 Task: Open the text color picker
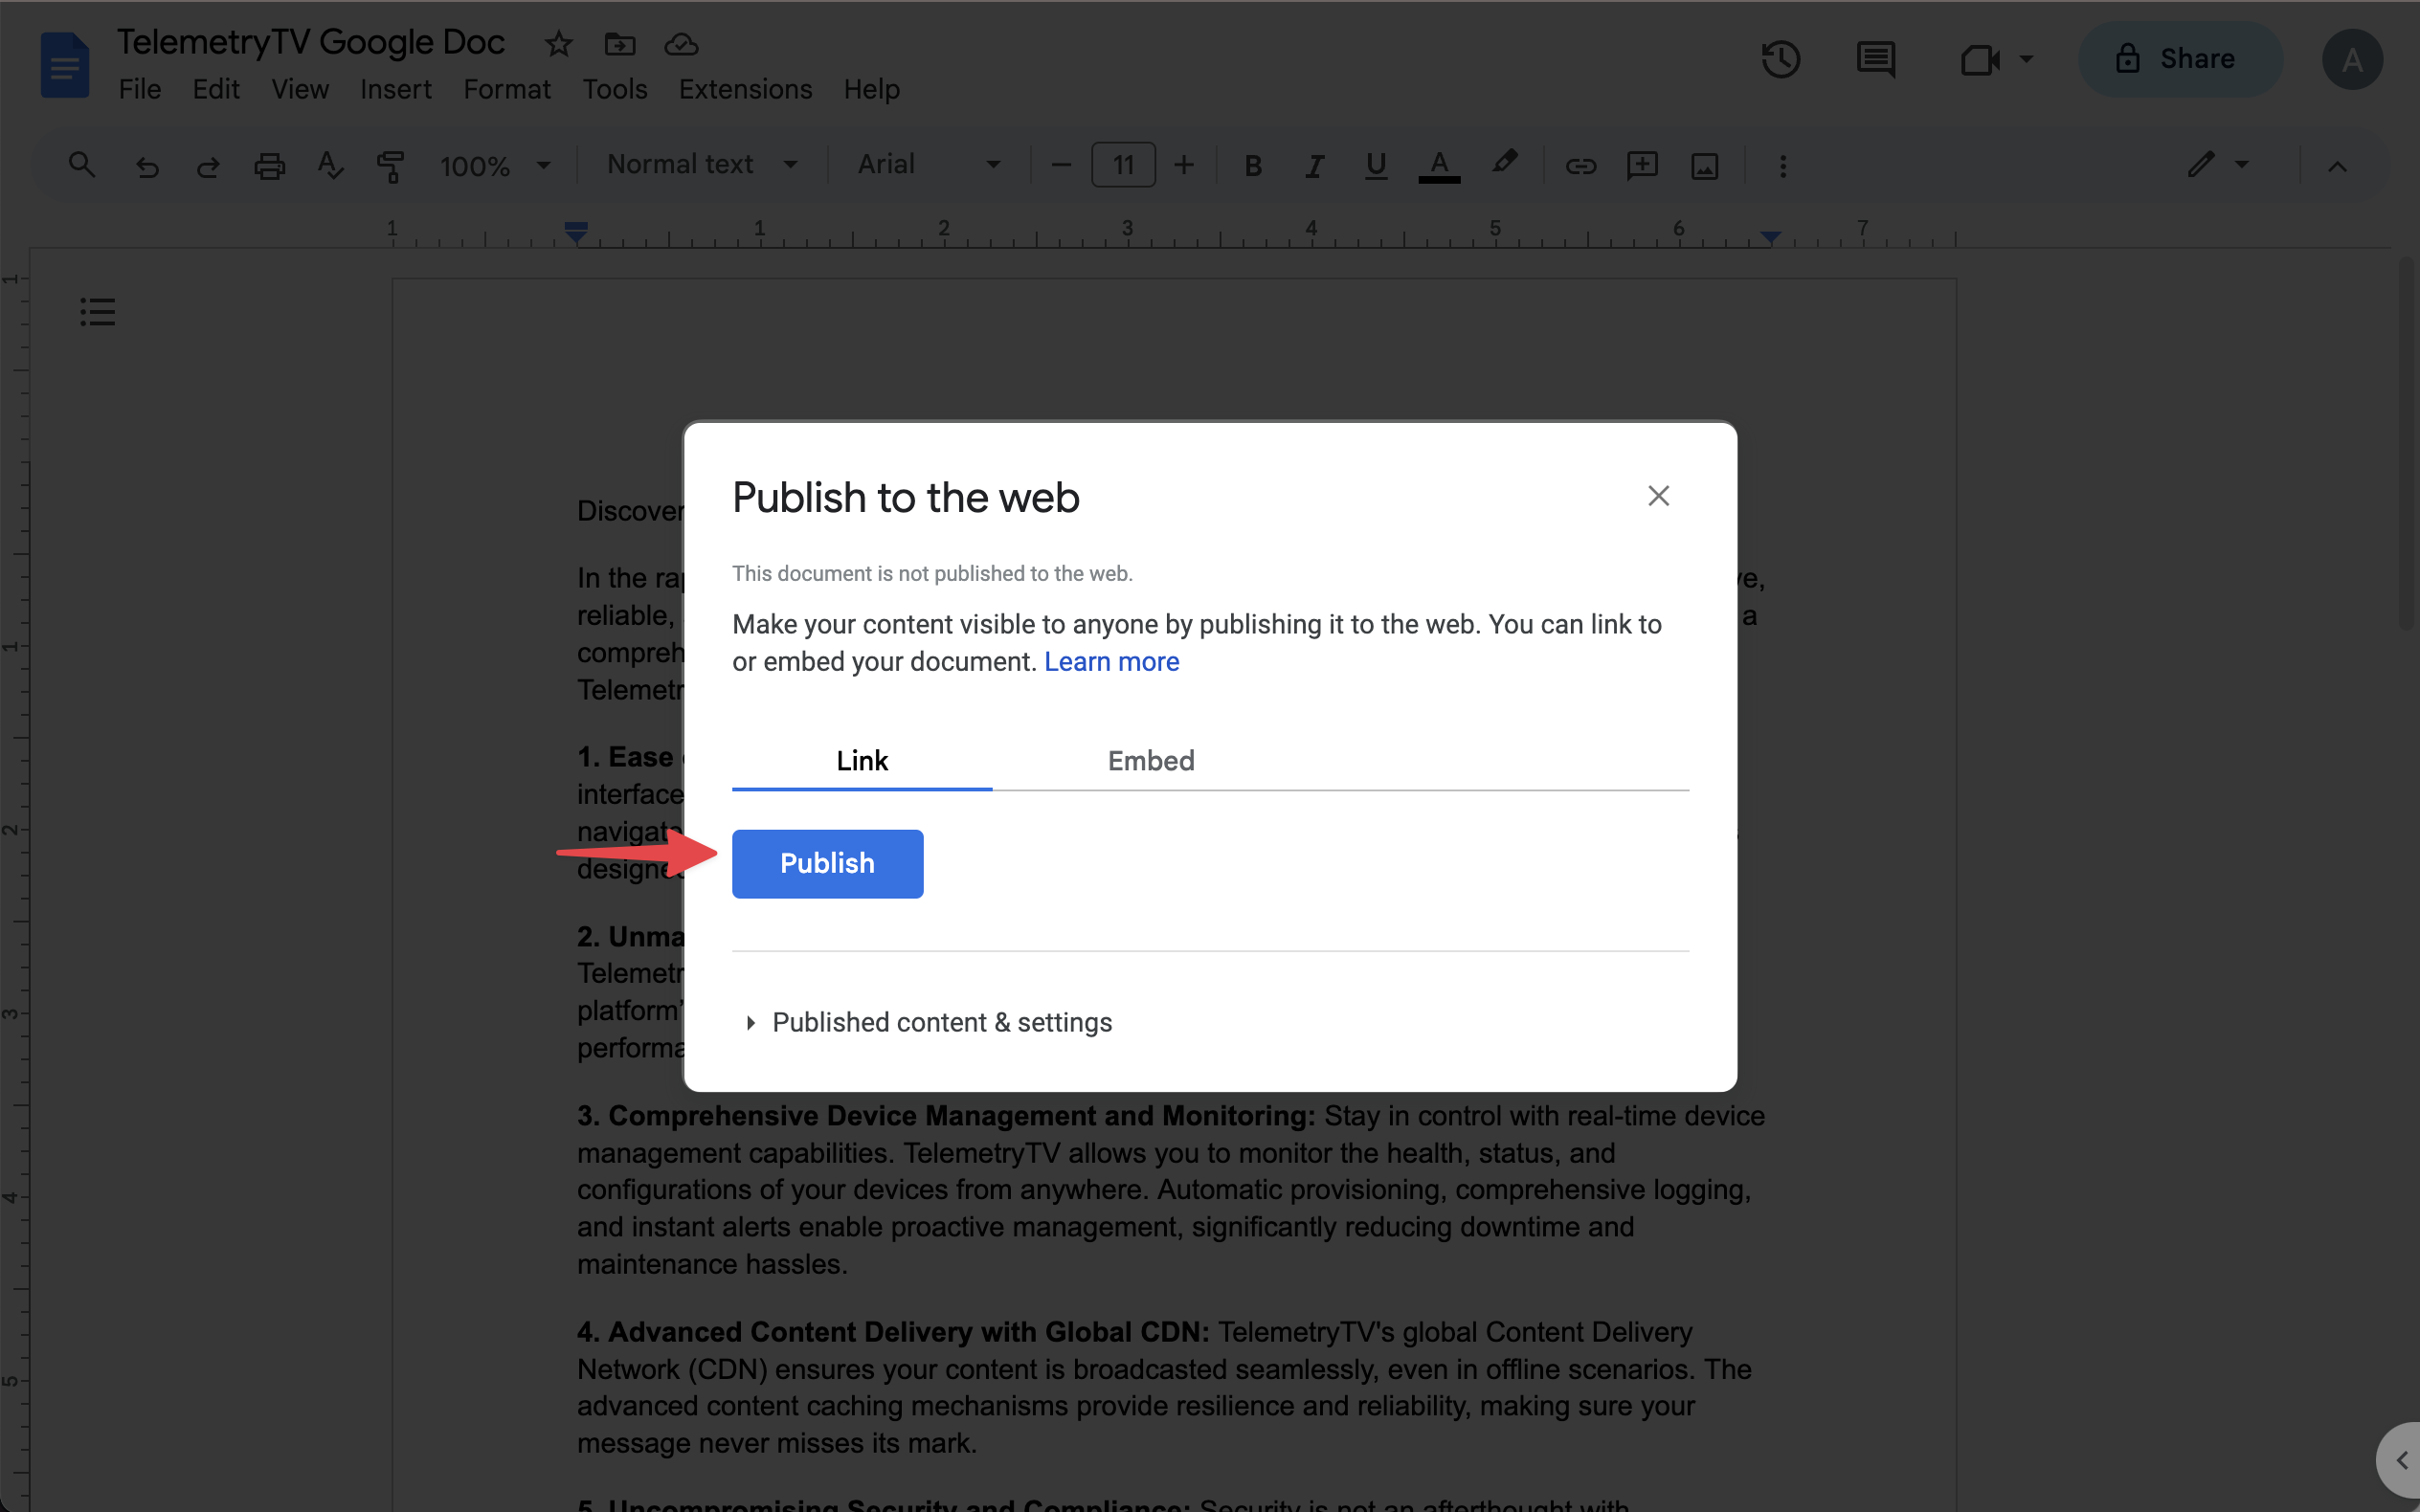point(1439,165)
